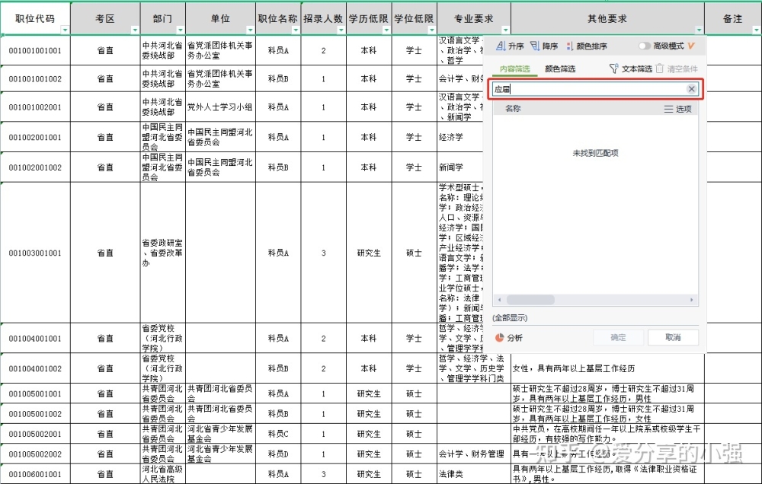The image size is (762, 484).
Task: Open the 选项 list options
Action: coord(678,109)
